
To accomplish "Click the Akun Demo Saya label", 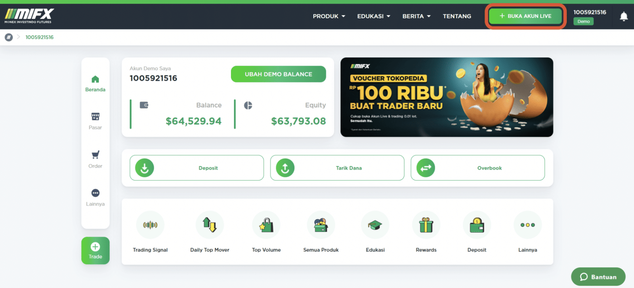I will 150,68.
